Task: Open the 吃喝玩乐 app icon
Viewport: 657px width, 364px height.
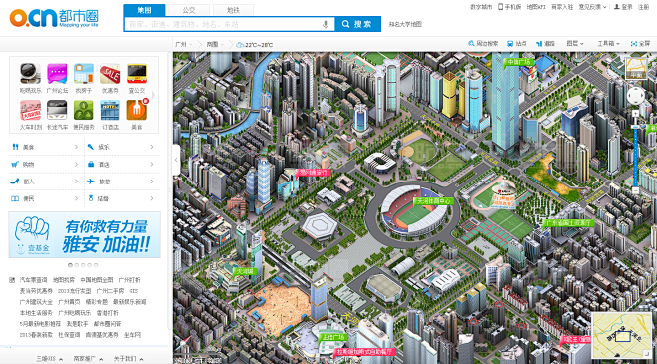Action: point(31,74)
